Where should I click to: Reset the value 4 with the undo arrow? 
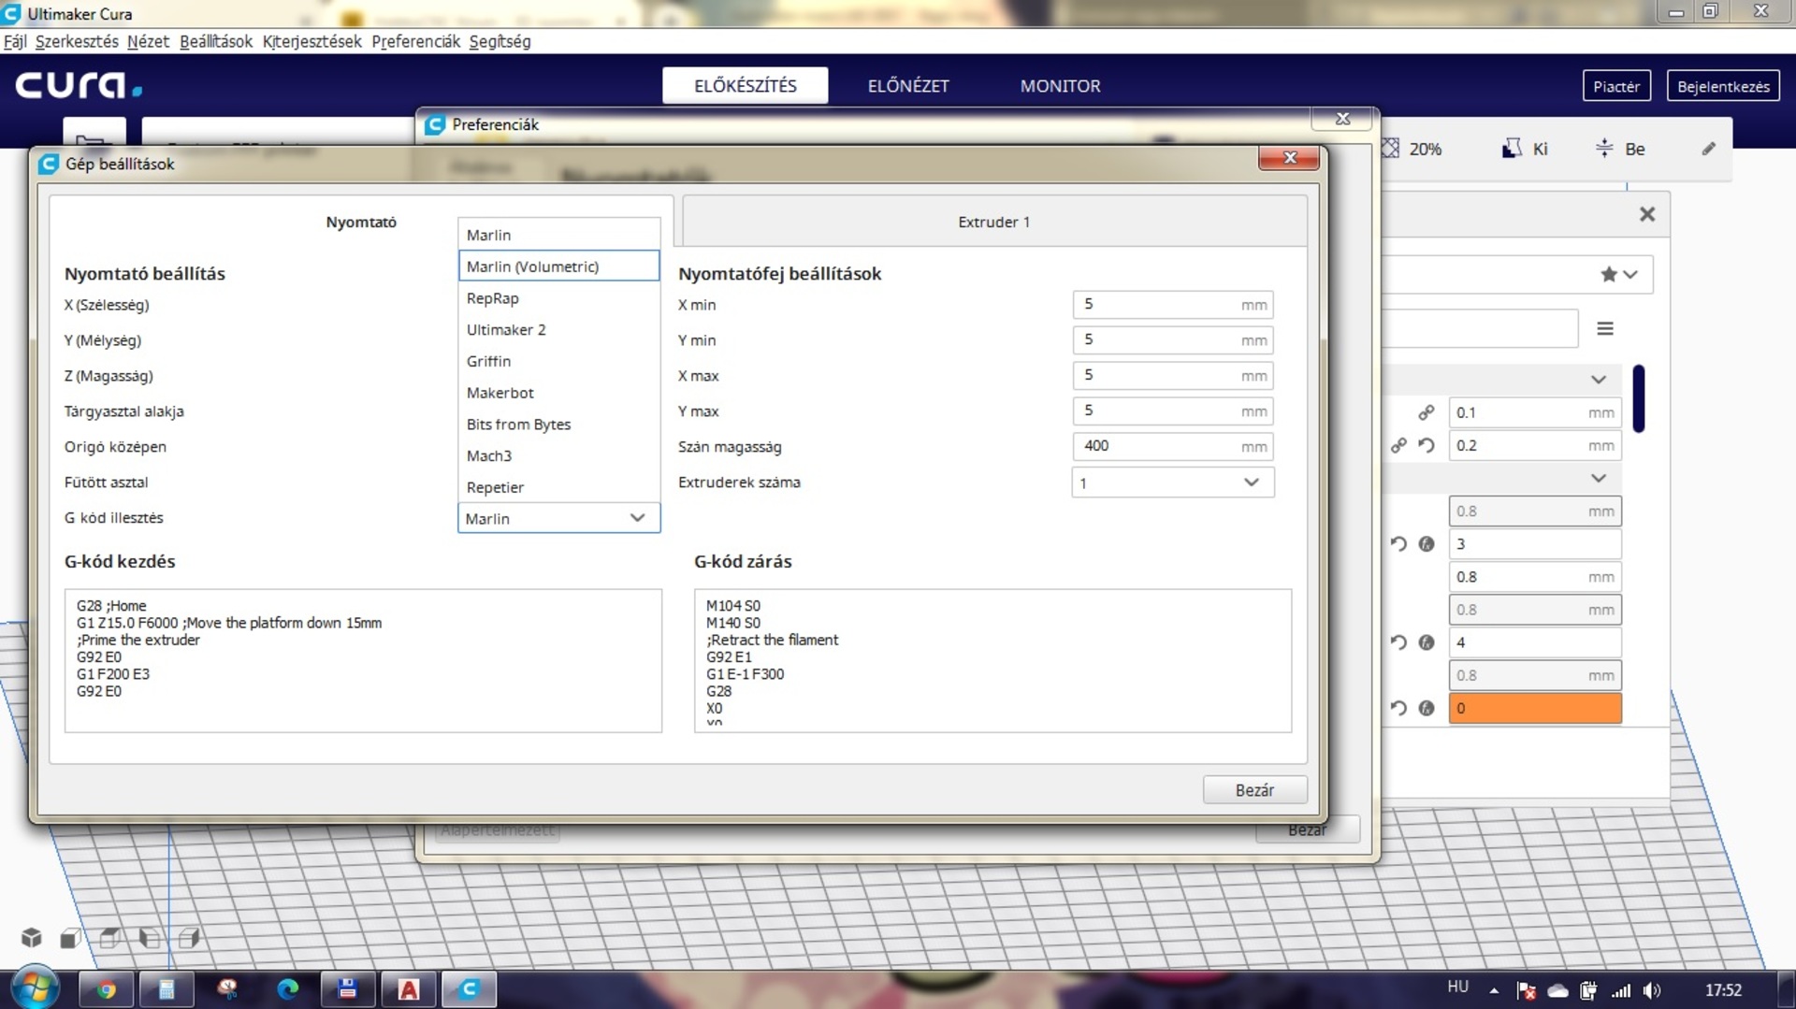[1398, 642]
